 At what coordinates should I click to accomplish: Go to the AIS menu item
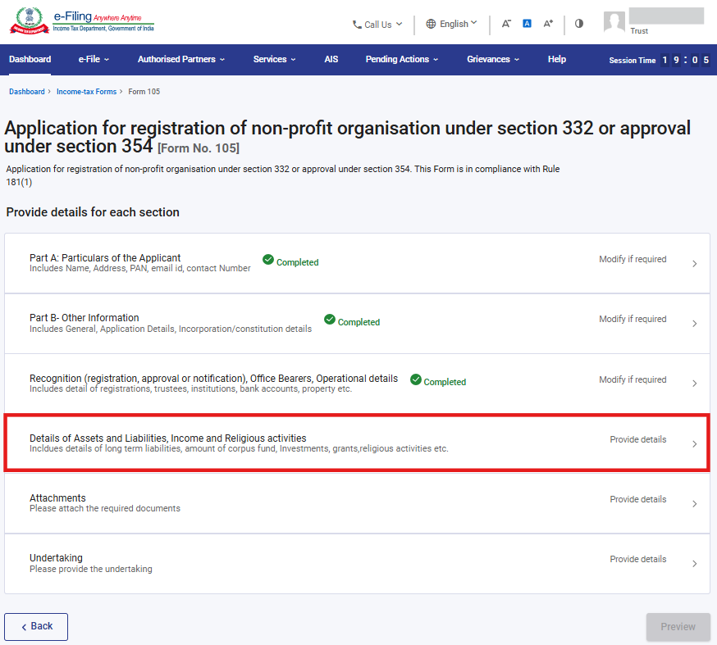point(331,59)
